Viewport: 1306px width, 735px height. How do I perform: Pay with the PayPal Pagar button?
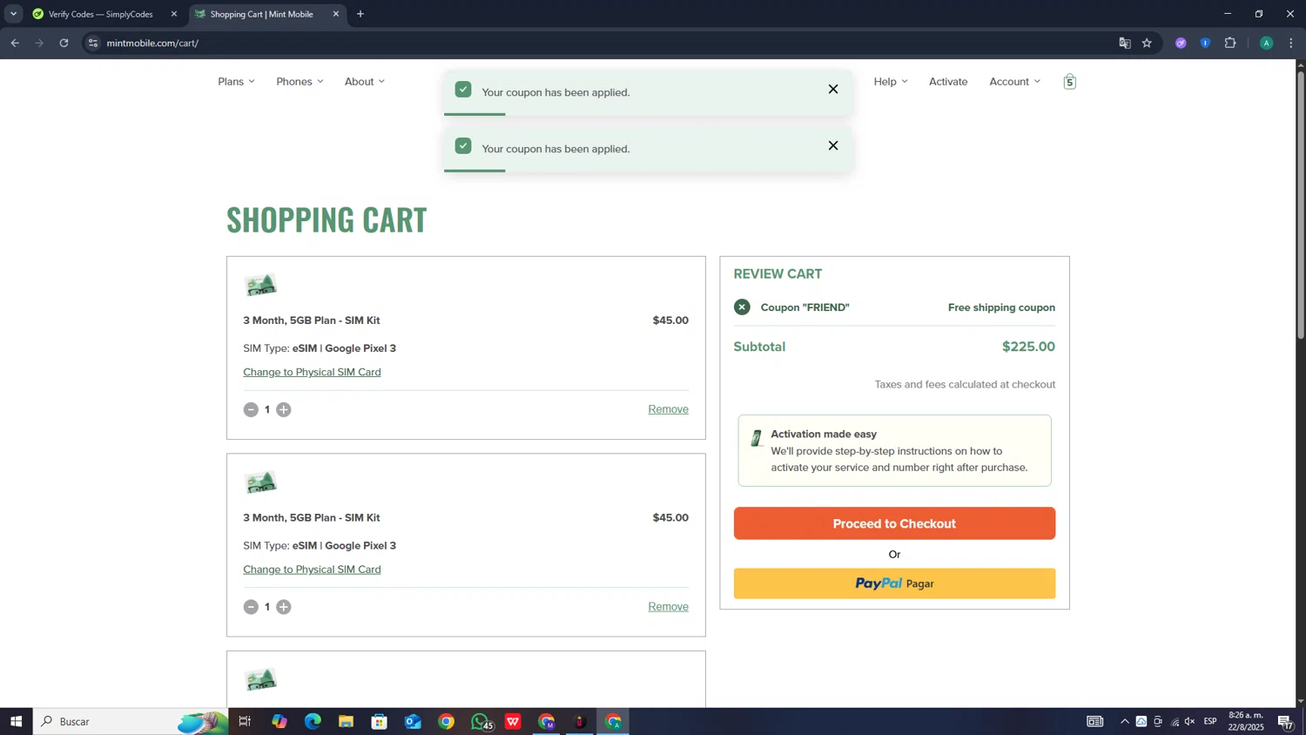894,583
